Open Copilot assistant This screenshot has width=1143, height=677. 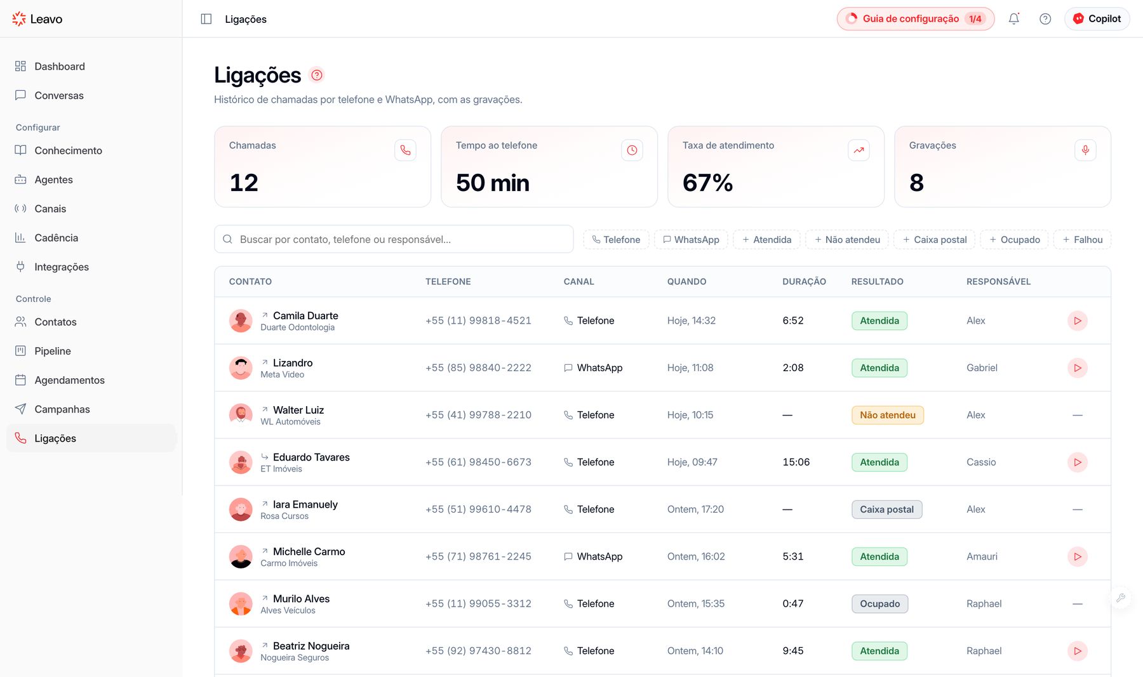click(1097, 19)
